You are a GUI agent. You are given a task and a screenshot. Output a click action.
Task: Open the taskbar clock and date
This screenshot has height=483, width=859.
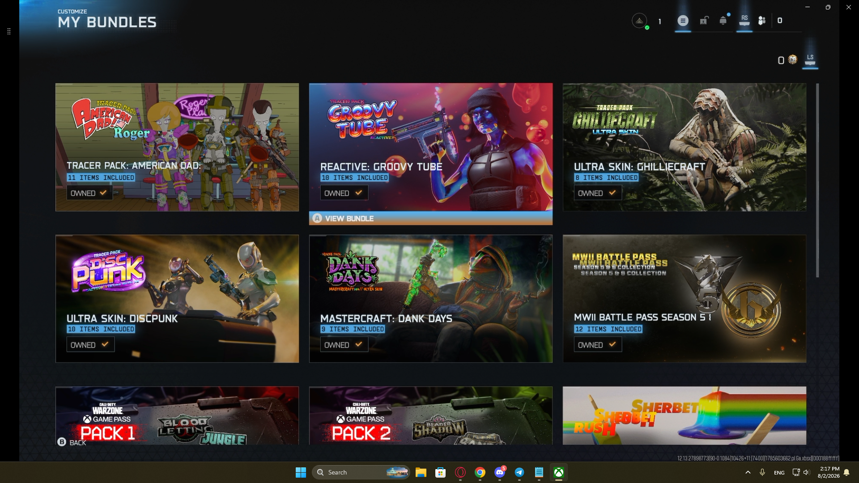[829, 472]
